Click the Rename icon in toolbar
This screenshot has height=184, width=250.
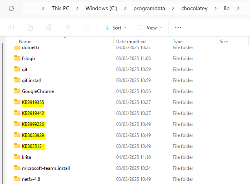click(49, 27)
